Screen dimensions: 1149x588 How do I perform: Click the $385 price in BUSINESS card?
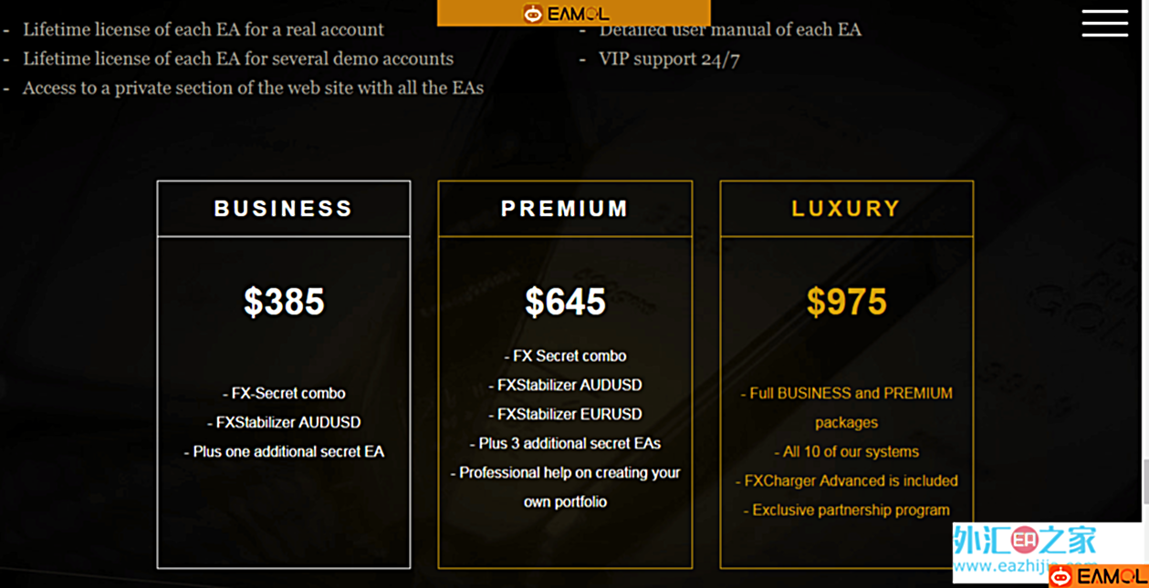pyautogui.click(x=283, y=301)
